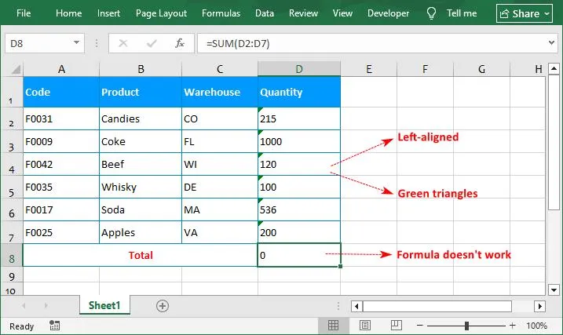The height and width of the screenshot is (335, 563).
Task: Open Insert Function fx dialog
Action: tap(180, 43)
